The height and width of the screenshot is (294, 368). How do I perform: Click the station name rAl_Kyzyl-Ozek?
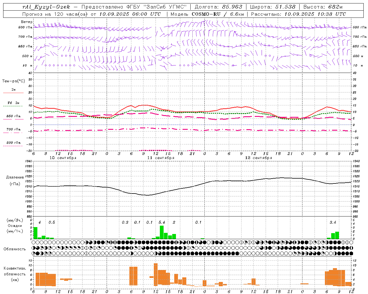point(46,7)
